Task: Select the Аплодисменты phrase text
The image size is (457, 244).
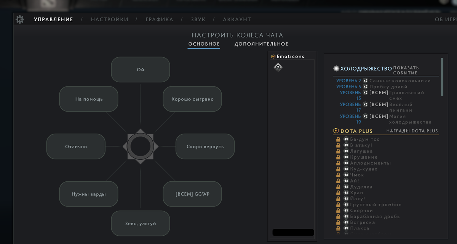Action: pos(370,163)
